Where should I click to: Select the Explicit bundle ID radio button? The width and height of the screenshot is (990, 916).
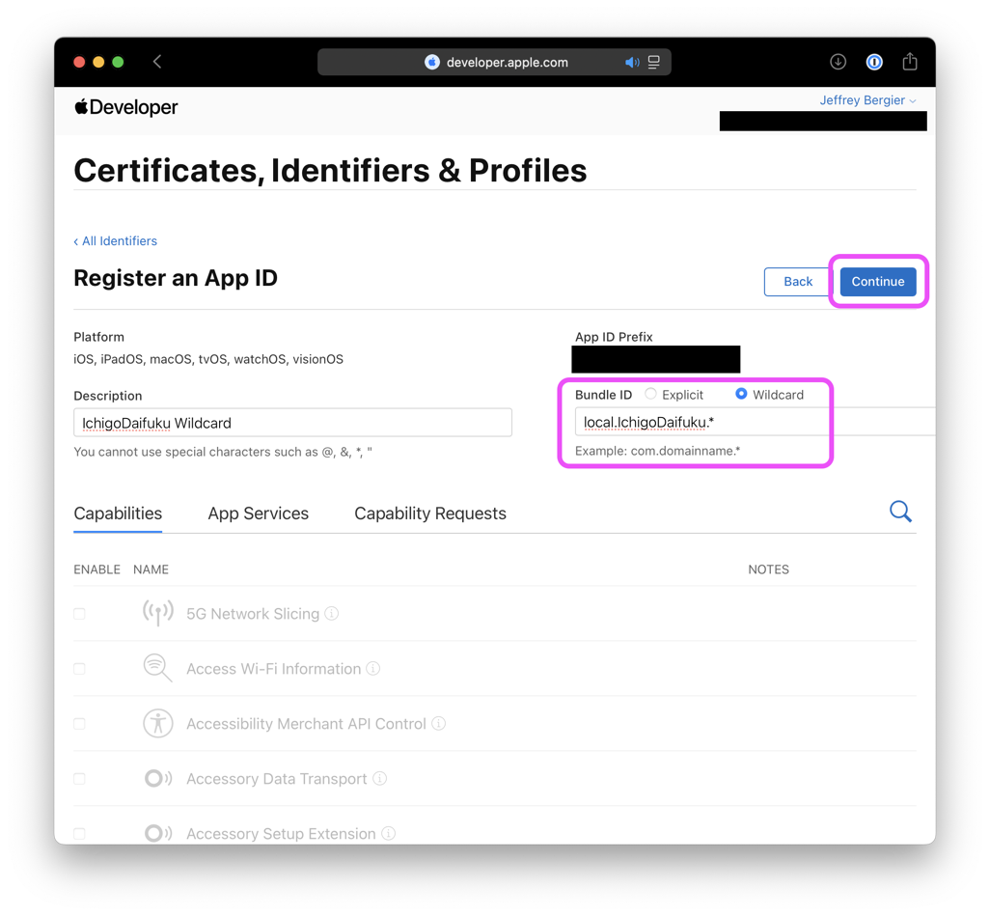pyautogui.click(x=651, y=394)
